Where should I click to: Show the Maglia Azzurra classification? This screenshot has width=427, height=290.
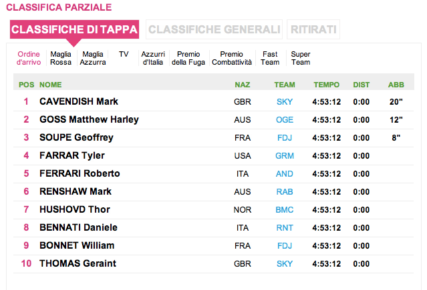point(93,58)
